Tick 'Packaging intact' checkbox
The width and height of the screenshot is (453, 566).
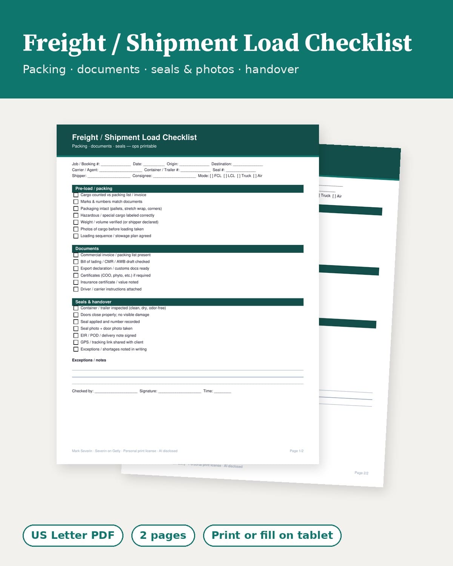pyautogui.click(x=76, y=209)
